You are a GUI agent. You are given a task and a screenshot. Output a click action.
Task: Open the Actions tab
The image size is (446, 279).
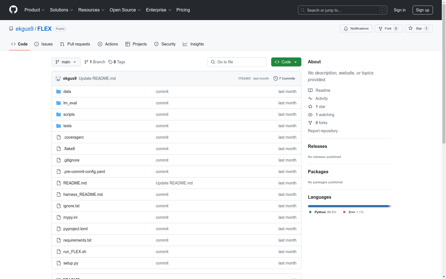[x=108, y=44]
